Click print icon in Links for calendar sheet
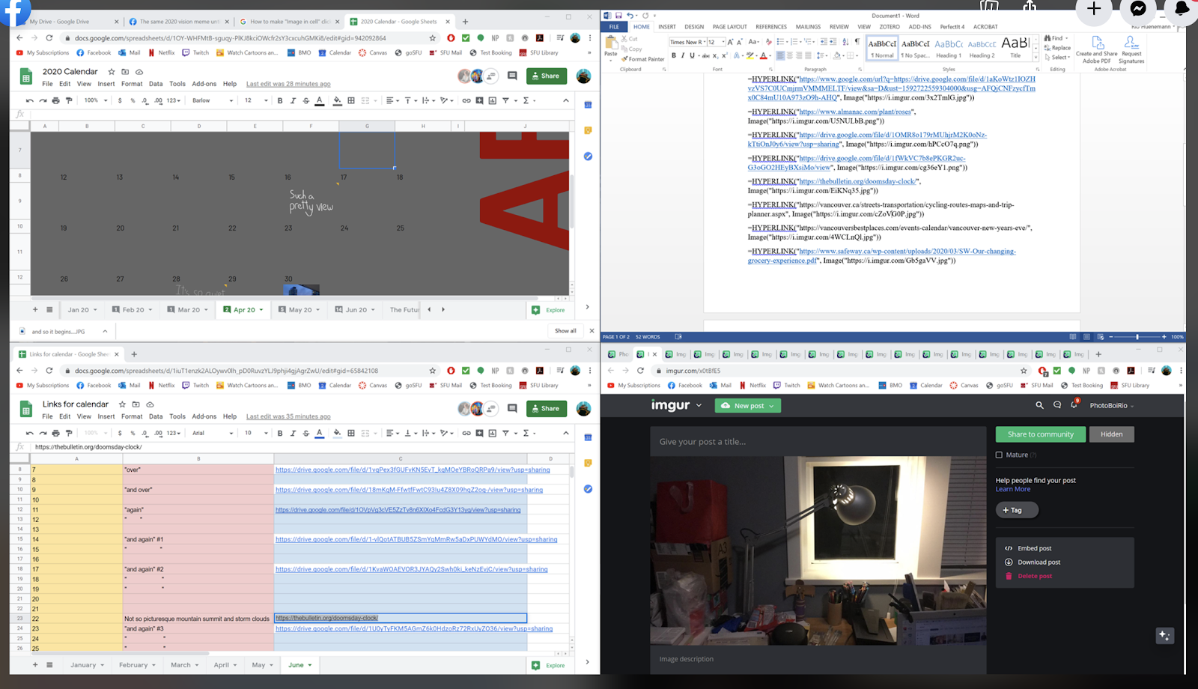 point(55,433)
